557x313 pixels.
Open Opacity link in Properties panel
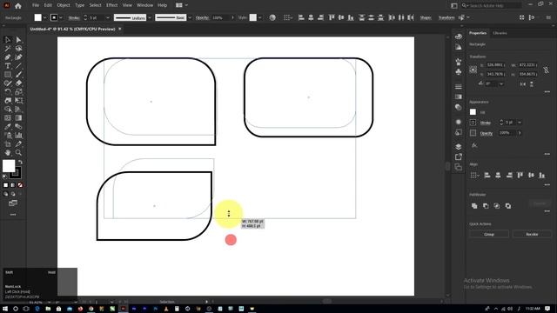click(x=487, y=133)
